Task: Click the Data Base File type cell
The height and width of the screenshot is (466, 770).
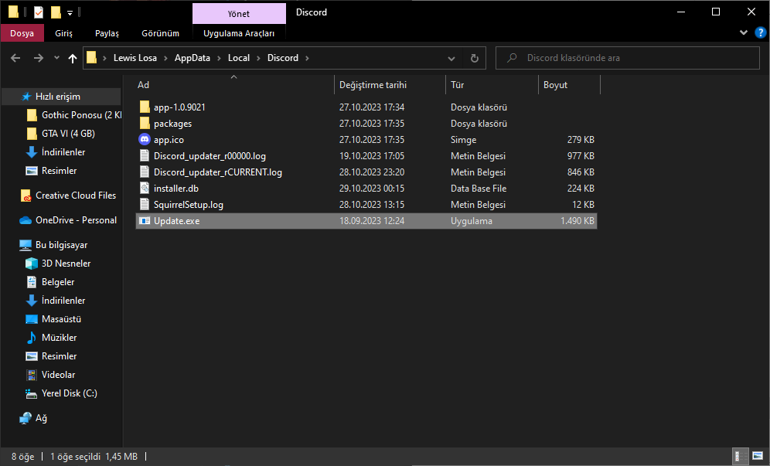Action: (x=479, y=188)
